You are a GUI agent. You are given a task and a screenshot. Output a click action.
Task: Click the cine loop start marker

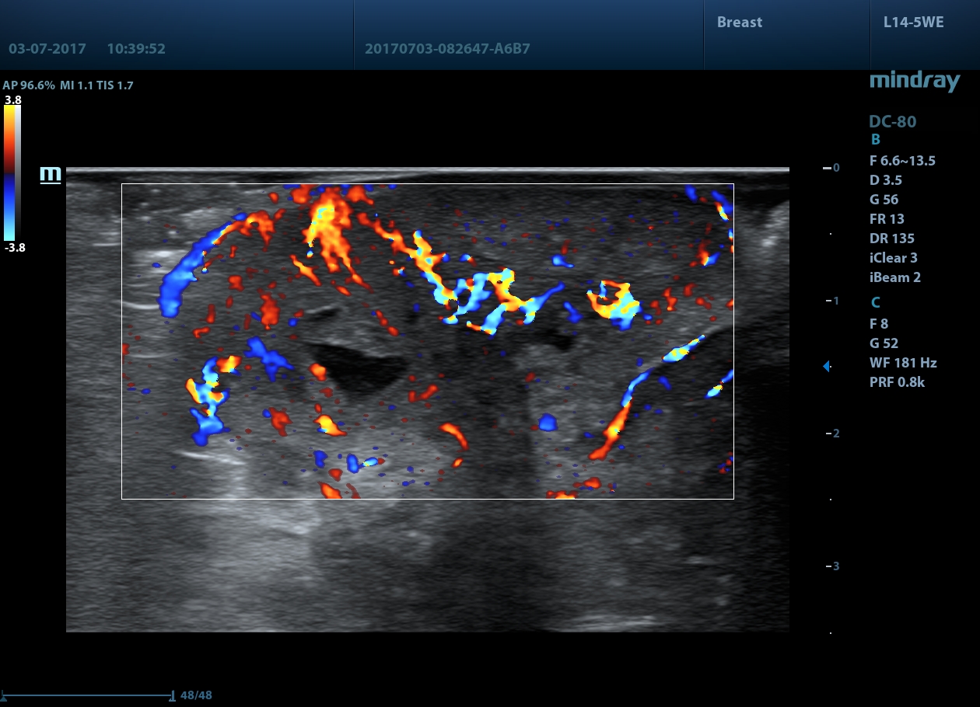(5, 696)
